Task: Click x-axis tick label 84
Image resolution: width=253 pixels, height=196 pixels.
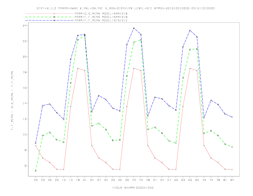Action: (x=232, y=180)
